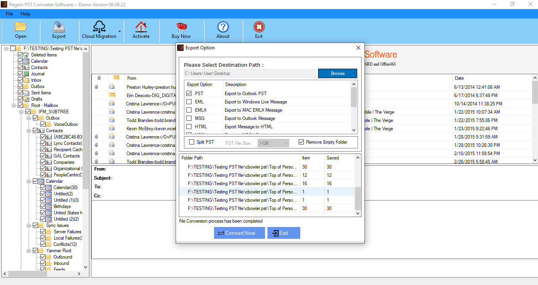538x285 pixels.
Task: Open the PST File Size dropdown
Action: point(273,143)
